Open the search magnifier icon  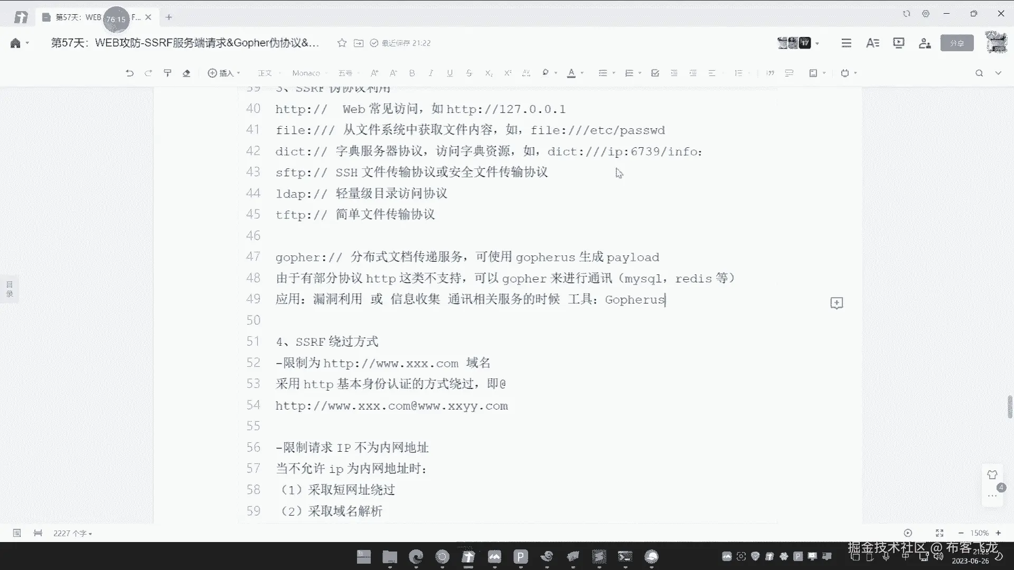tap(979, 73)
